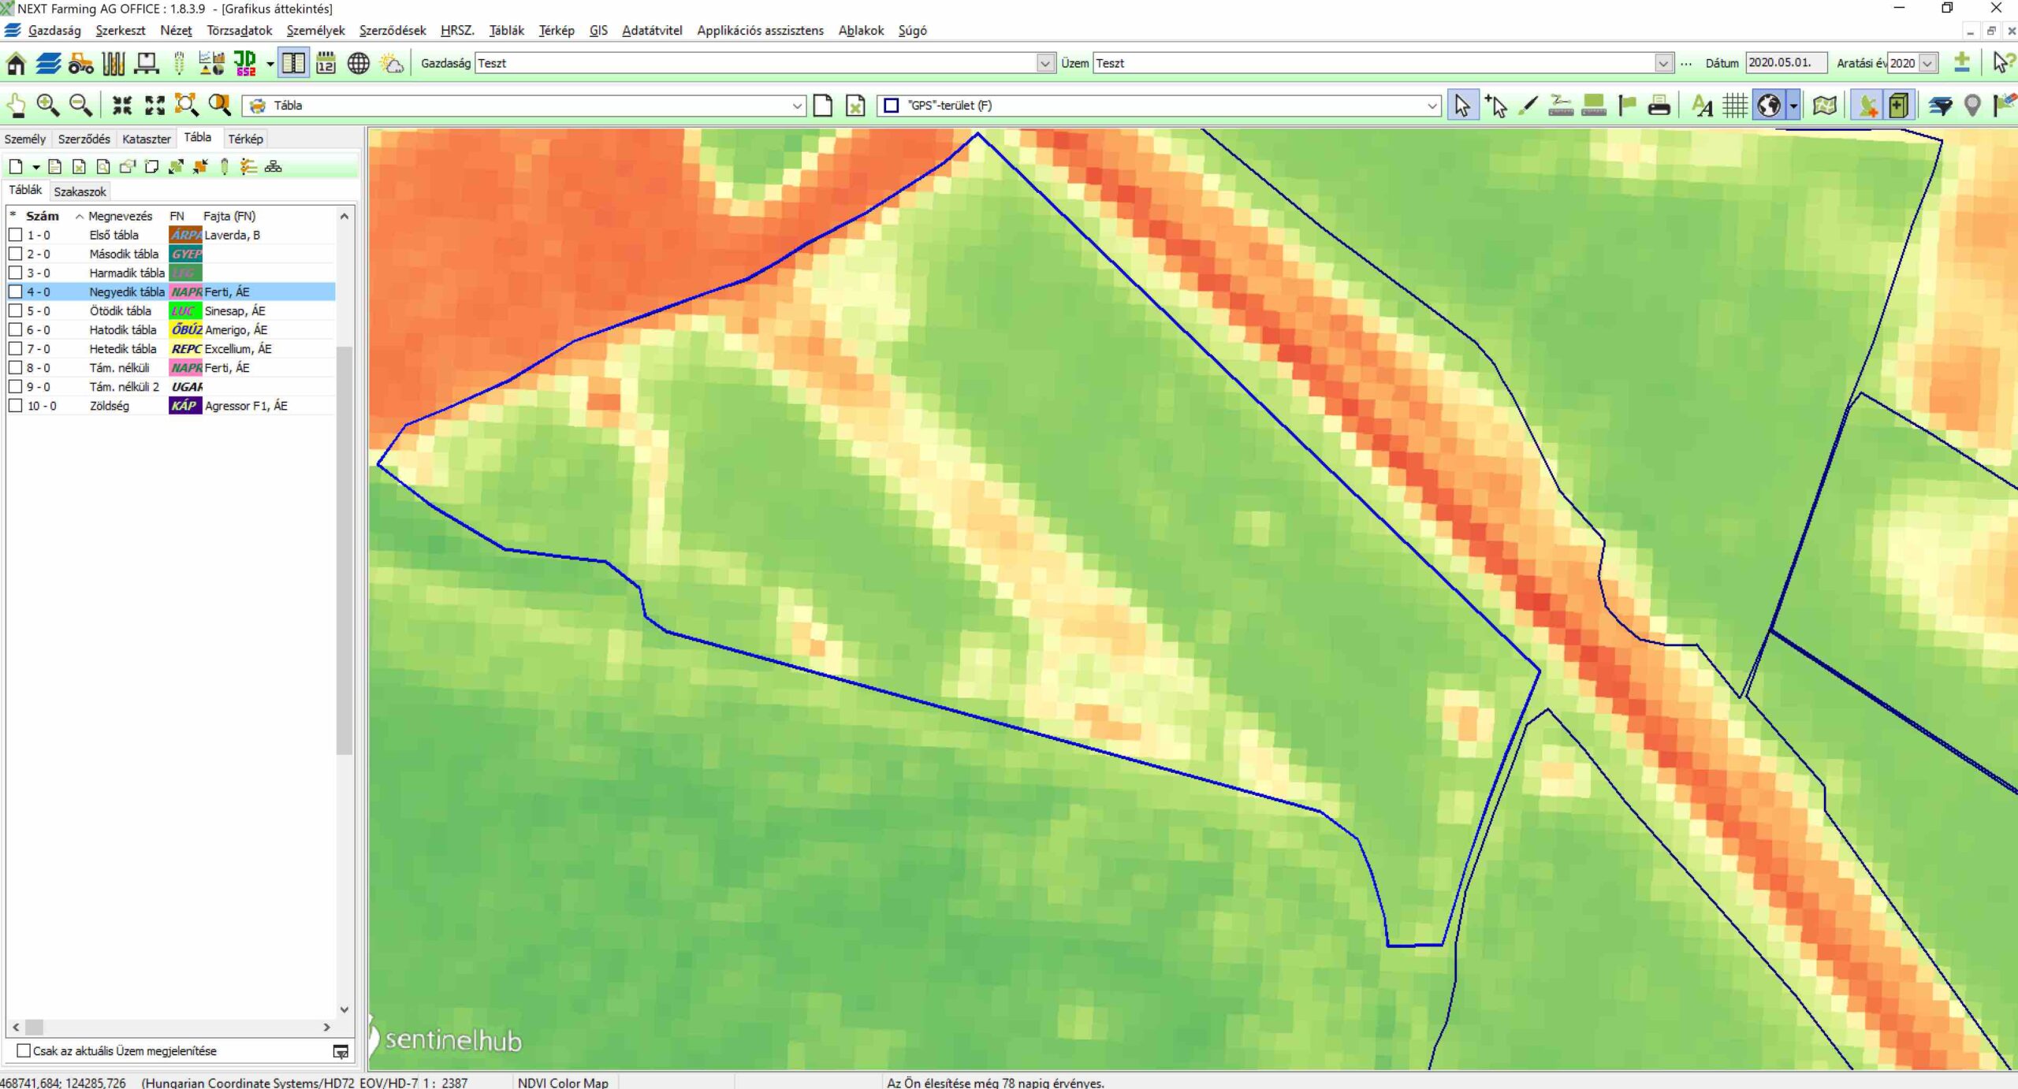The image size is (2018, 1089).
Task: Sort by the Megnevezés column header
Action: click(x=120, y=216)
